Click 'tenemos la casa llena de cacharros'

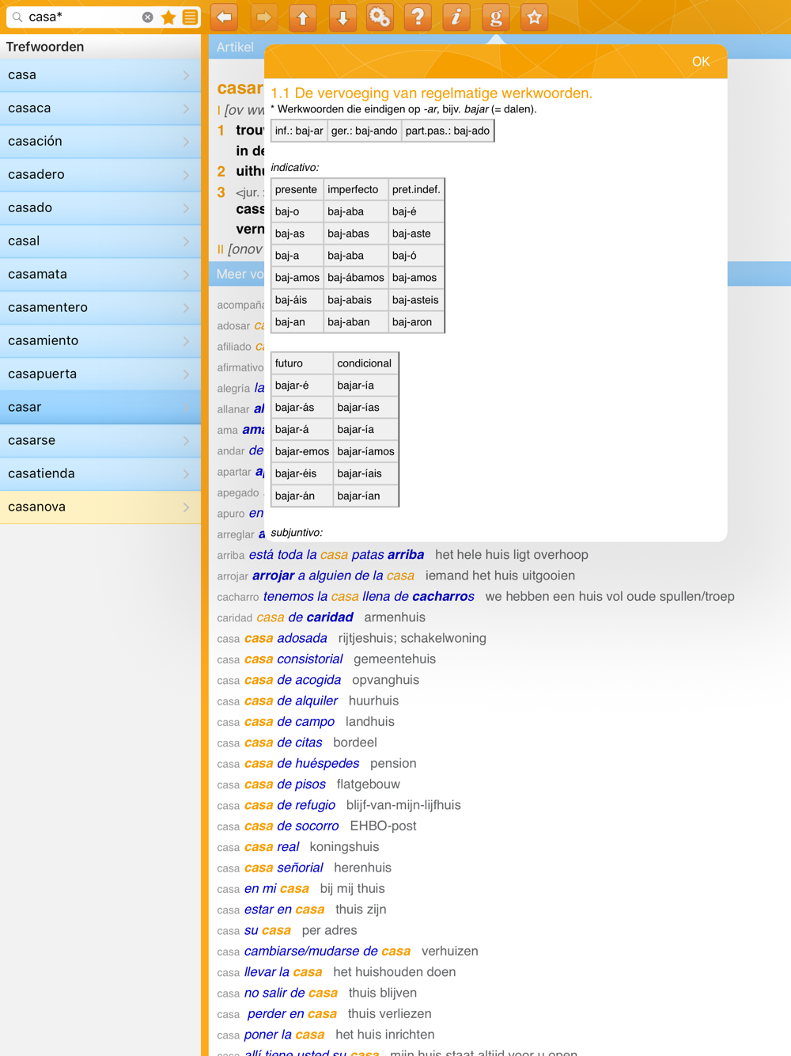[x=369, y=597]
